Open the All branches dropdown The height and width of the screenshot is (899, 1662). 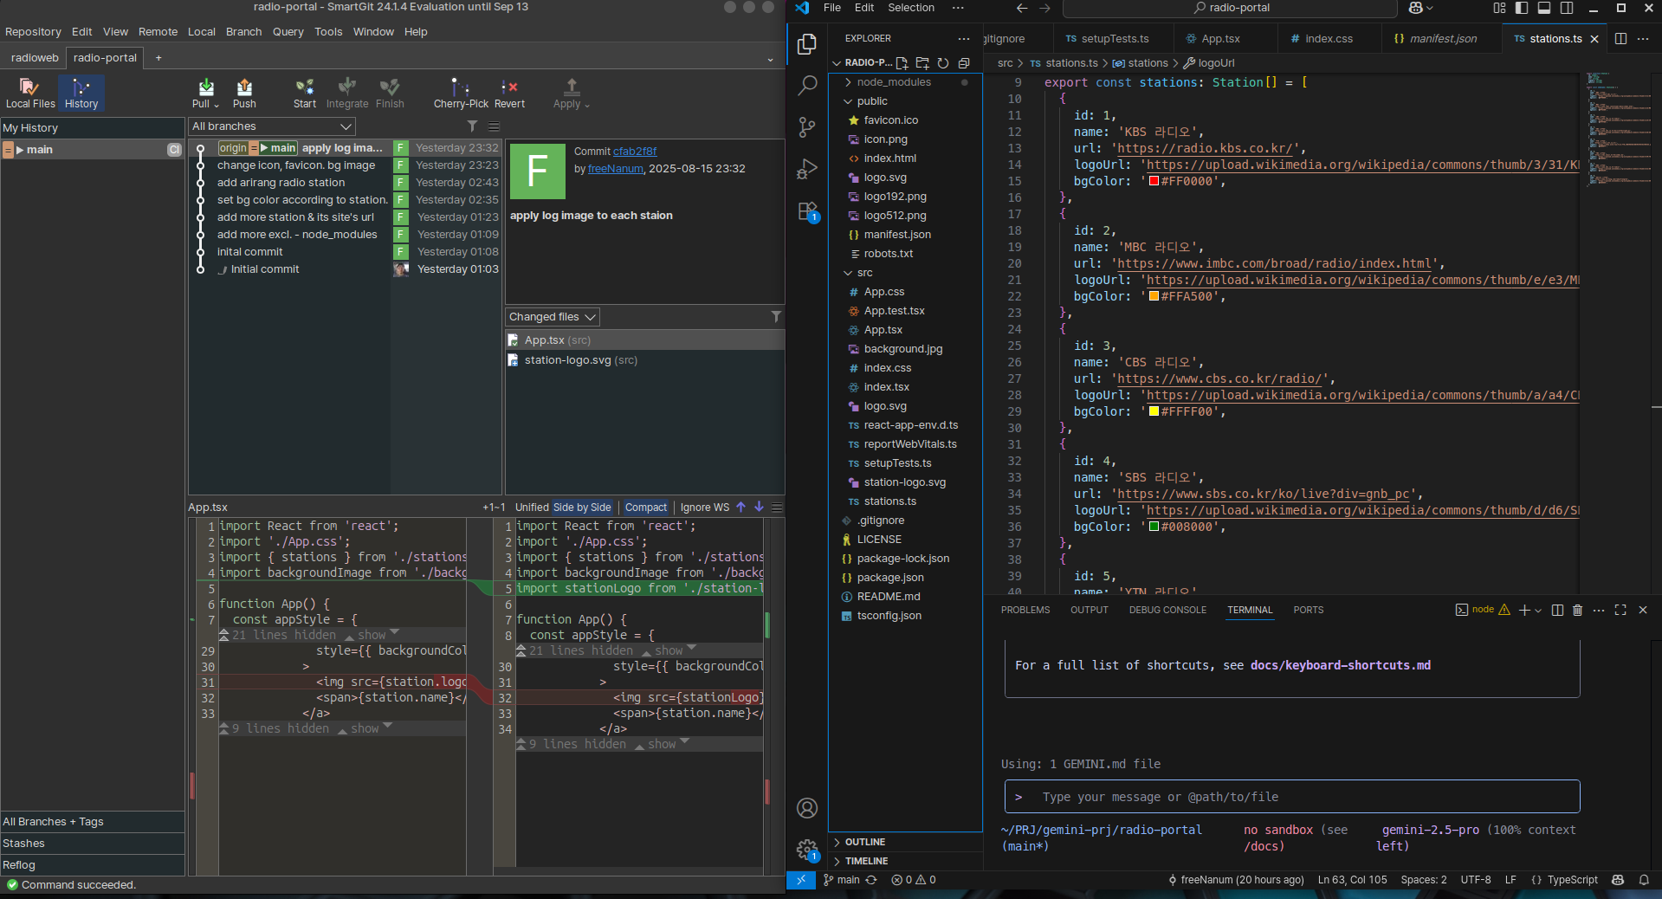(272, 126)
